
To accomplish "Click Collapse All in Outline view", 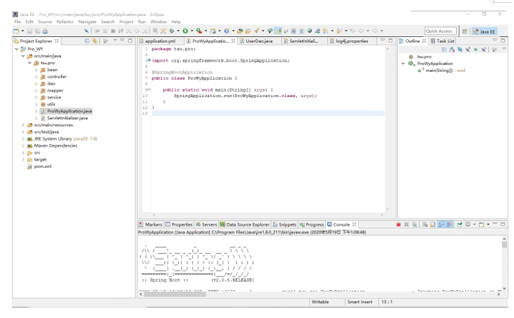I will [x=444, y=50].
